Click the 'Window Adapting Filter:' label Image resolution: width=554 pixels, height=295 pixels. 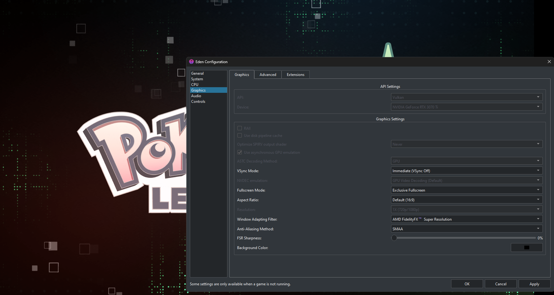pyautogui.click(x=257, y=219)
